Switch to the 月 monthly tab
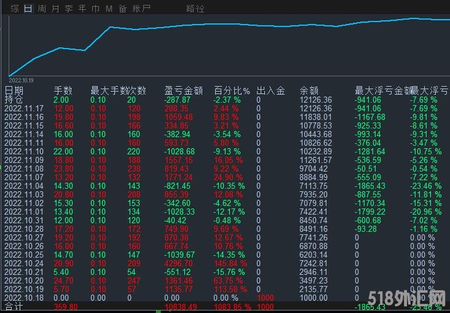The width and height of the screenshot is (450, 313). click(x=55, y=9)
